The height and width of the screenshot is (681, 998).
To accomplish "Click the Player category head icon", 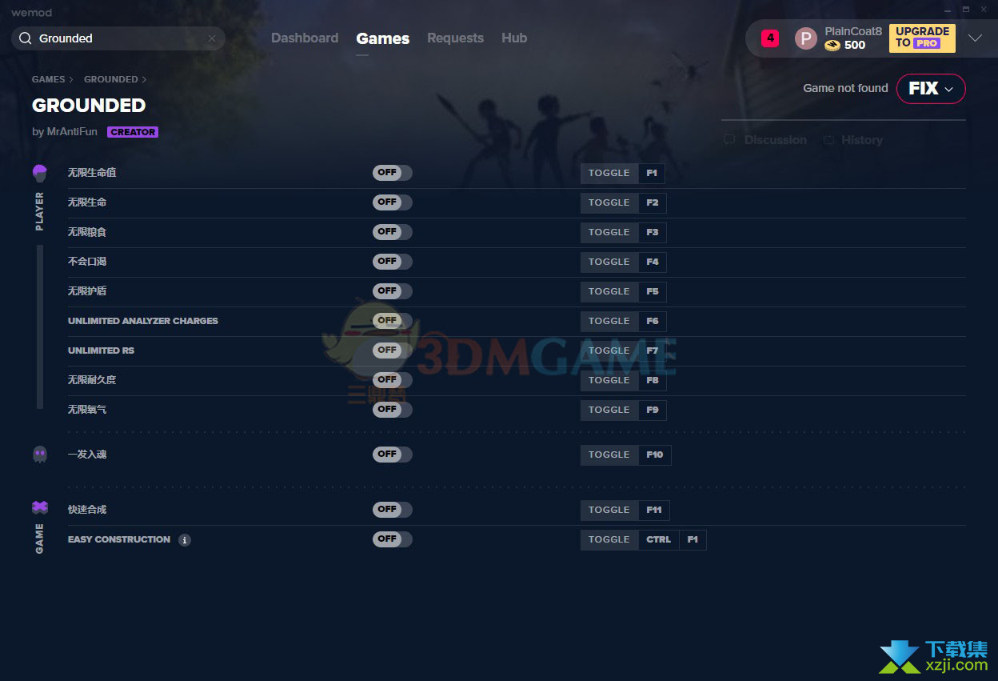I will [40, 173].
